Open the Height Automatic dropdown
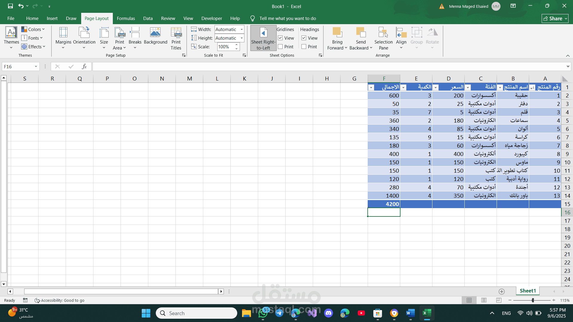573x322 pixels. point(242,38)
